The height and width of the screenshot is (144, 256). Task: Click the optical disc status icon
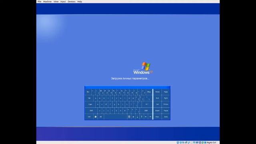pyautogui.click(x=180, y=142)
